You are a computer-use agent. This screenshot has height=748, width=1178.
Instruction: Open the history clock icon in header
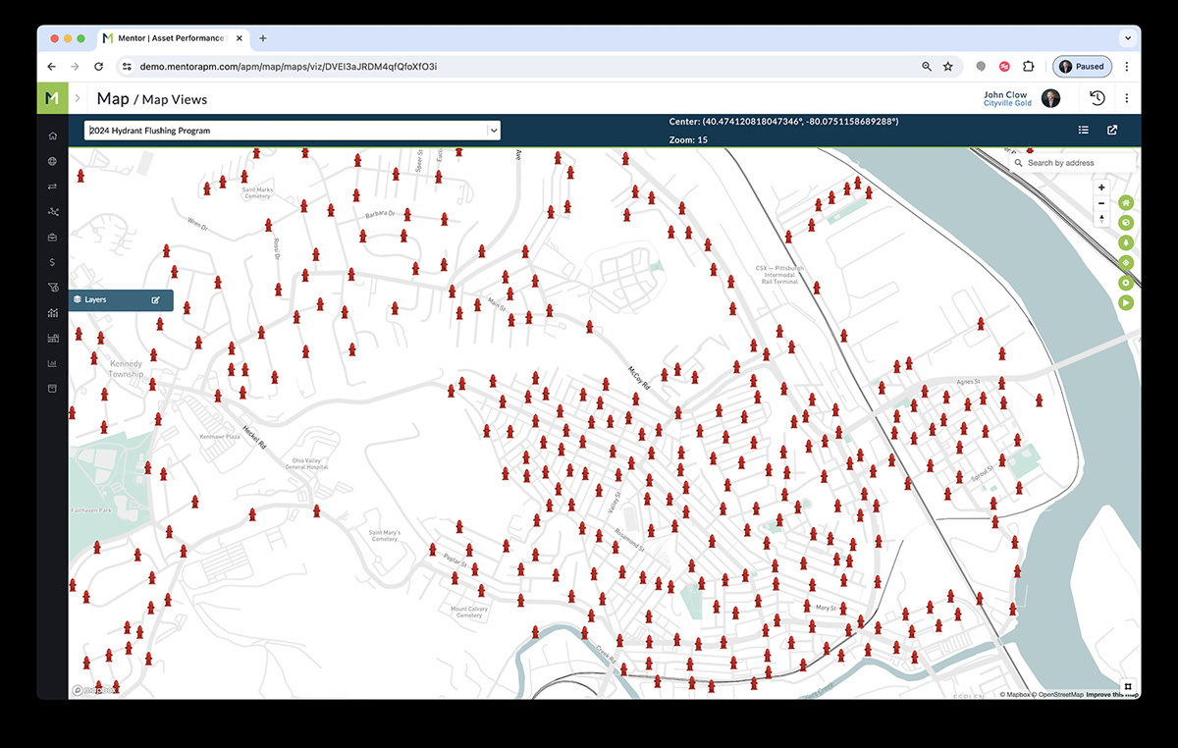click(x=1098, y=98)
